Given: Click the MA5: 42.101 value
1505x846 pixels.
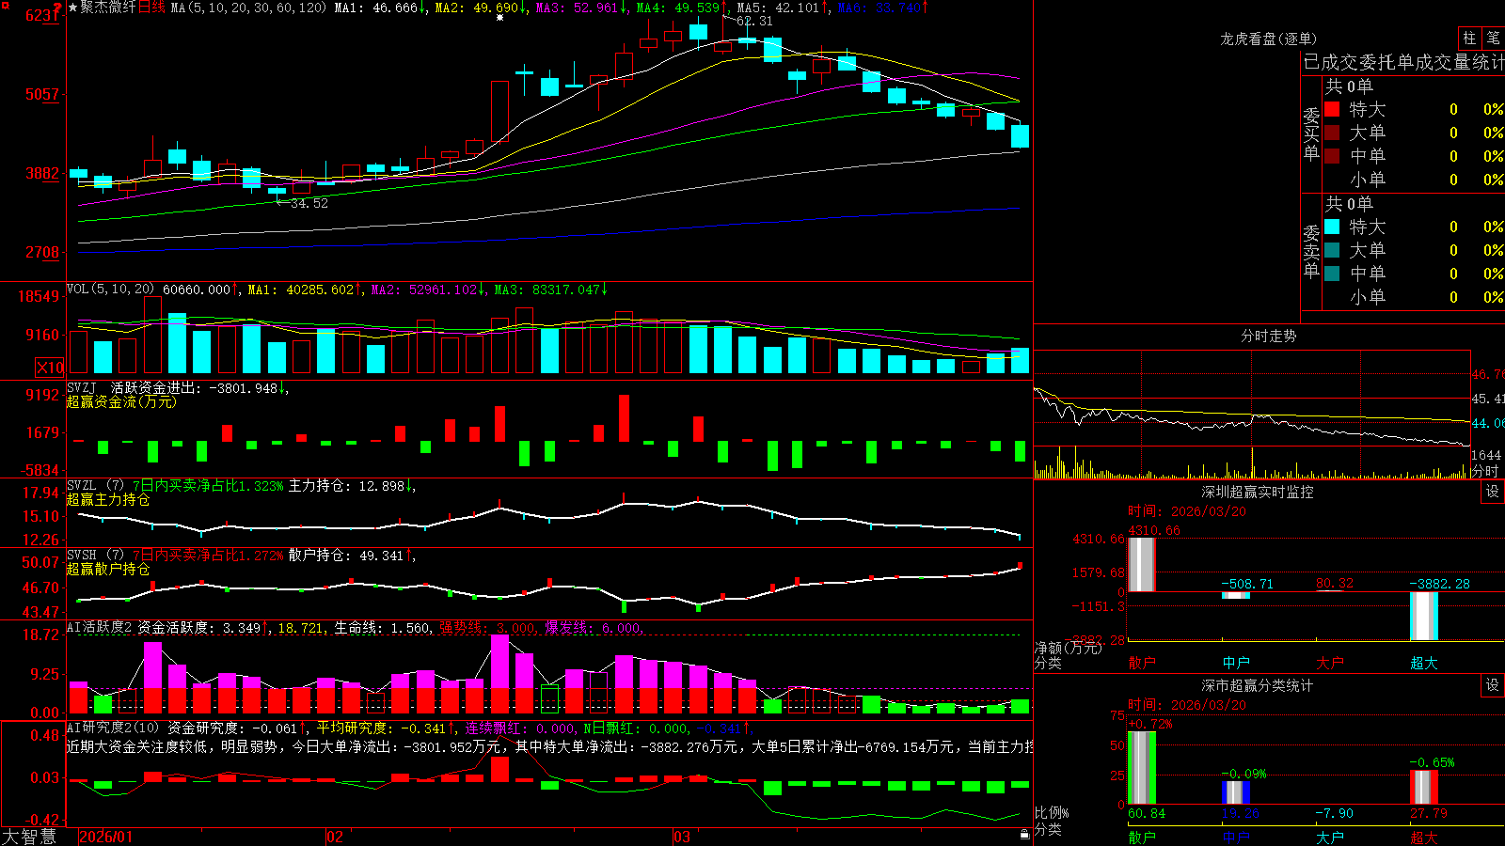Looking at the screenshot, I should [x=779, y=8].
